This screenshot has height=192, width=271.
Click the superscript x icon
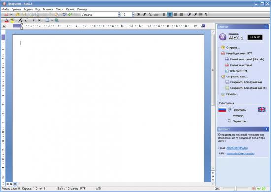pos(39,20)
